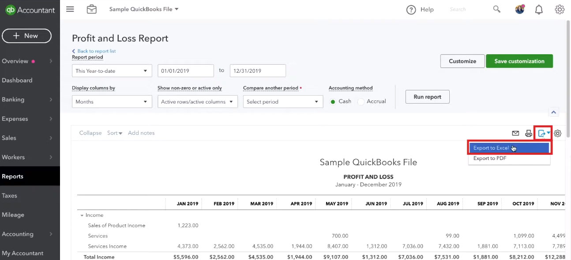Toggle the hamburger navigation menu
This screenshot has height=260, width=571.
pos(70,9)
